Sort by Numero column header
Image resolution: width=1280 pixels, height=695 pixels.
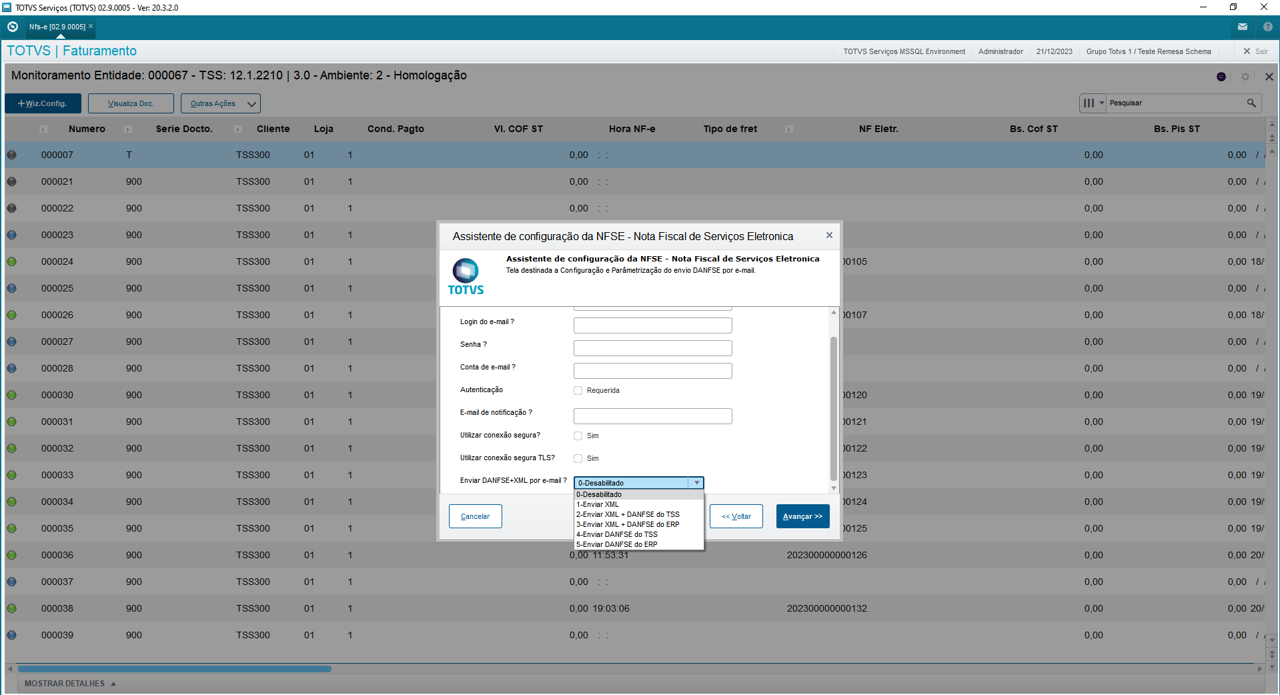coord(87,129)
